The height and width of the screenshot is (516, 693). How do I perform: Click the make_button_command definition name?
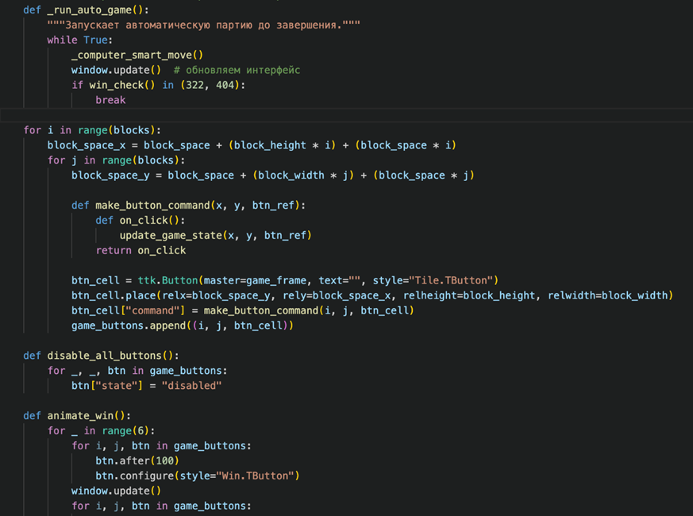(x=152, y=205)
